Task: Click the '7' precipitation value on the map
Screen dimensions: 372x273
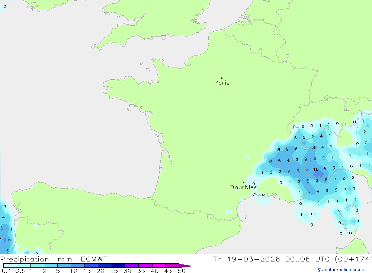Action: pyautogui.click(x=307, y=170)
